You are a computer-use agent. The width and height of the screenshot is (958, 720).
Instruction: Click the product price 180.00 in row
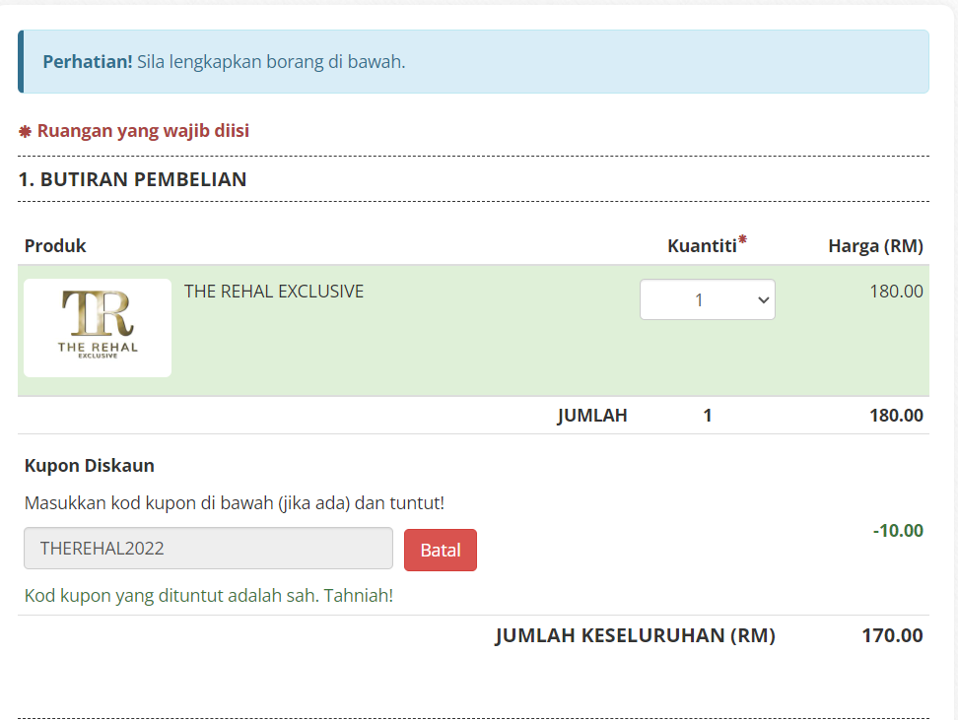point(896,292)
